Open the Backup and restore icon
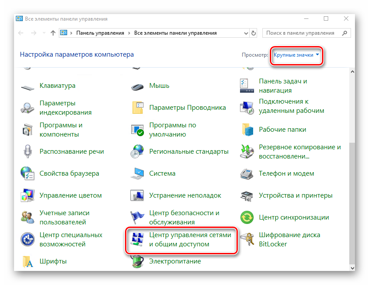 click(247, 152)
